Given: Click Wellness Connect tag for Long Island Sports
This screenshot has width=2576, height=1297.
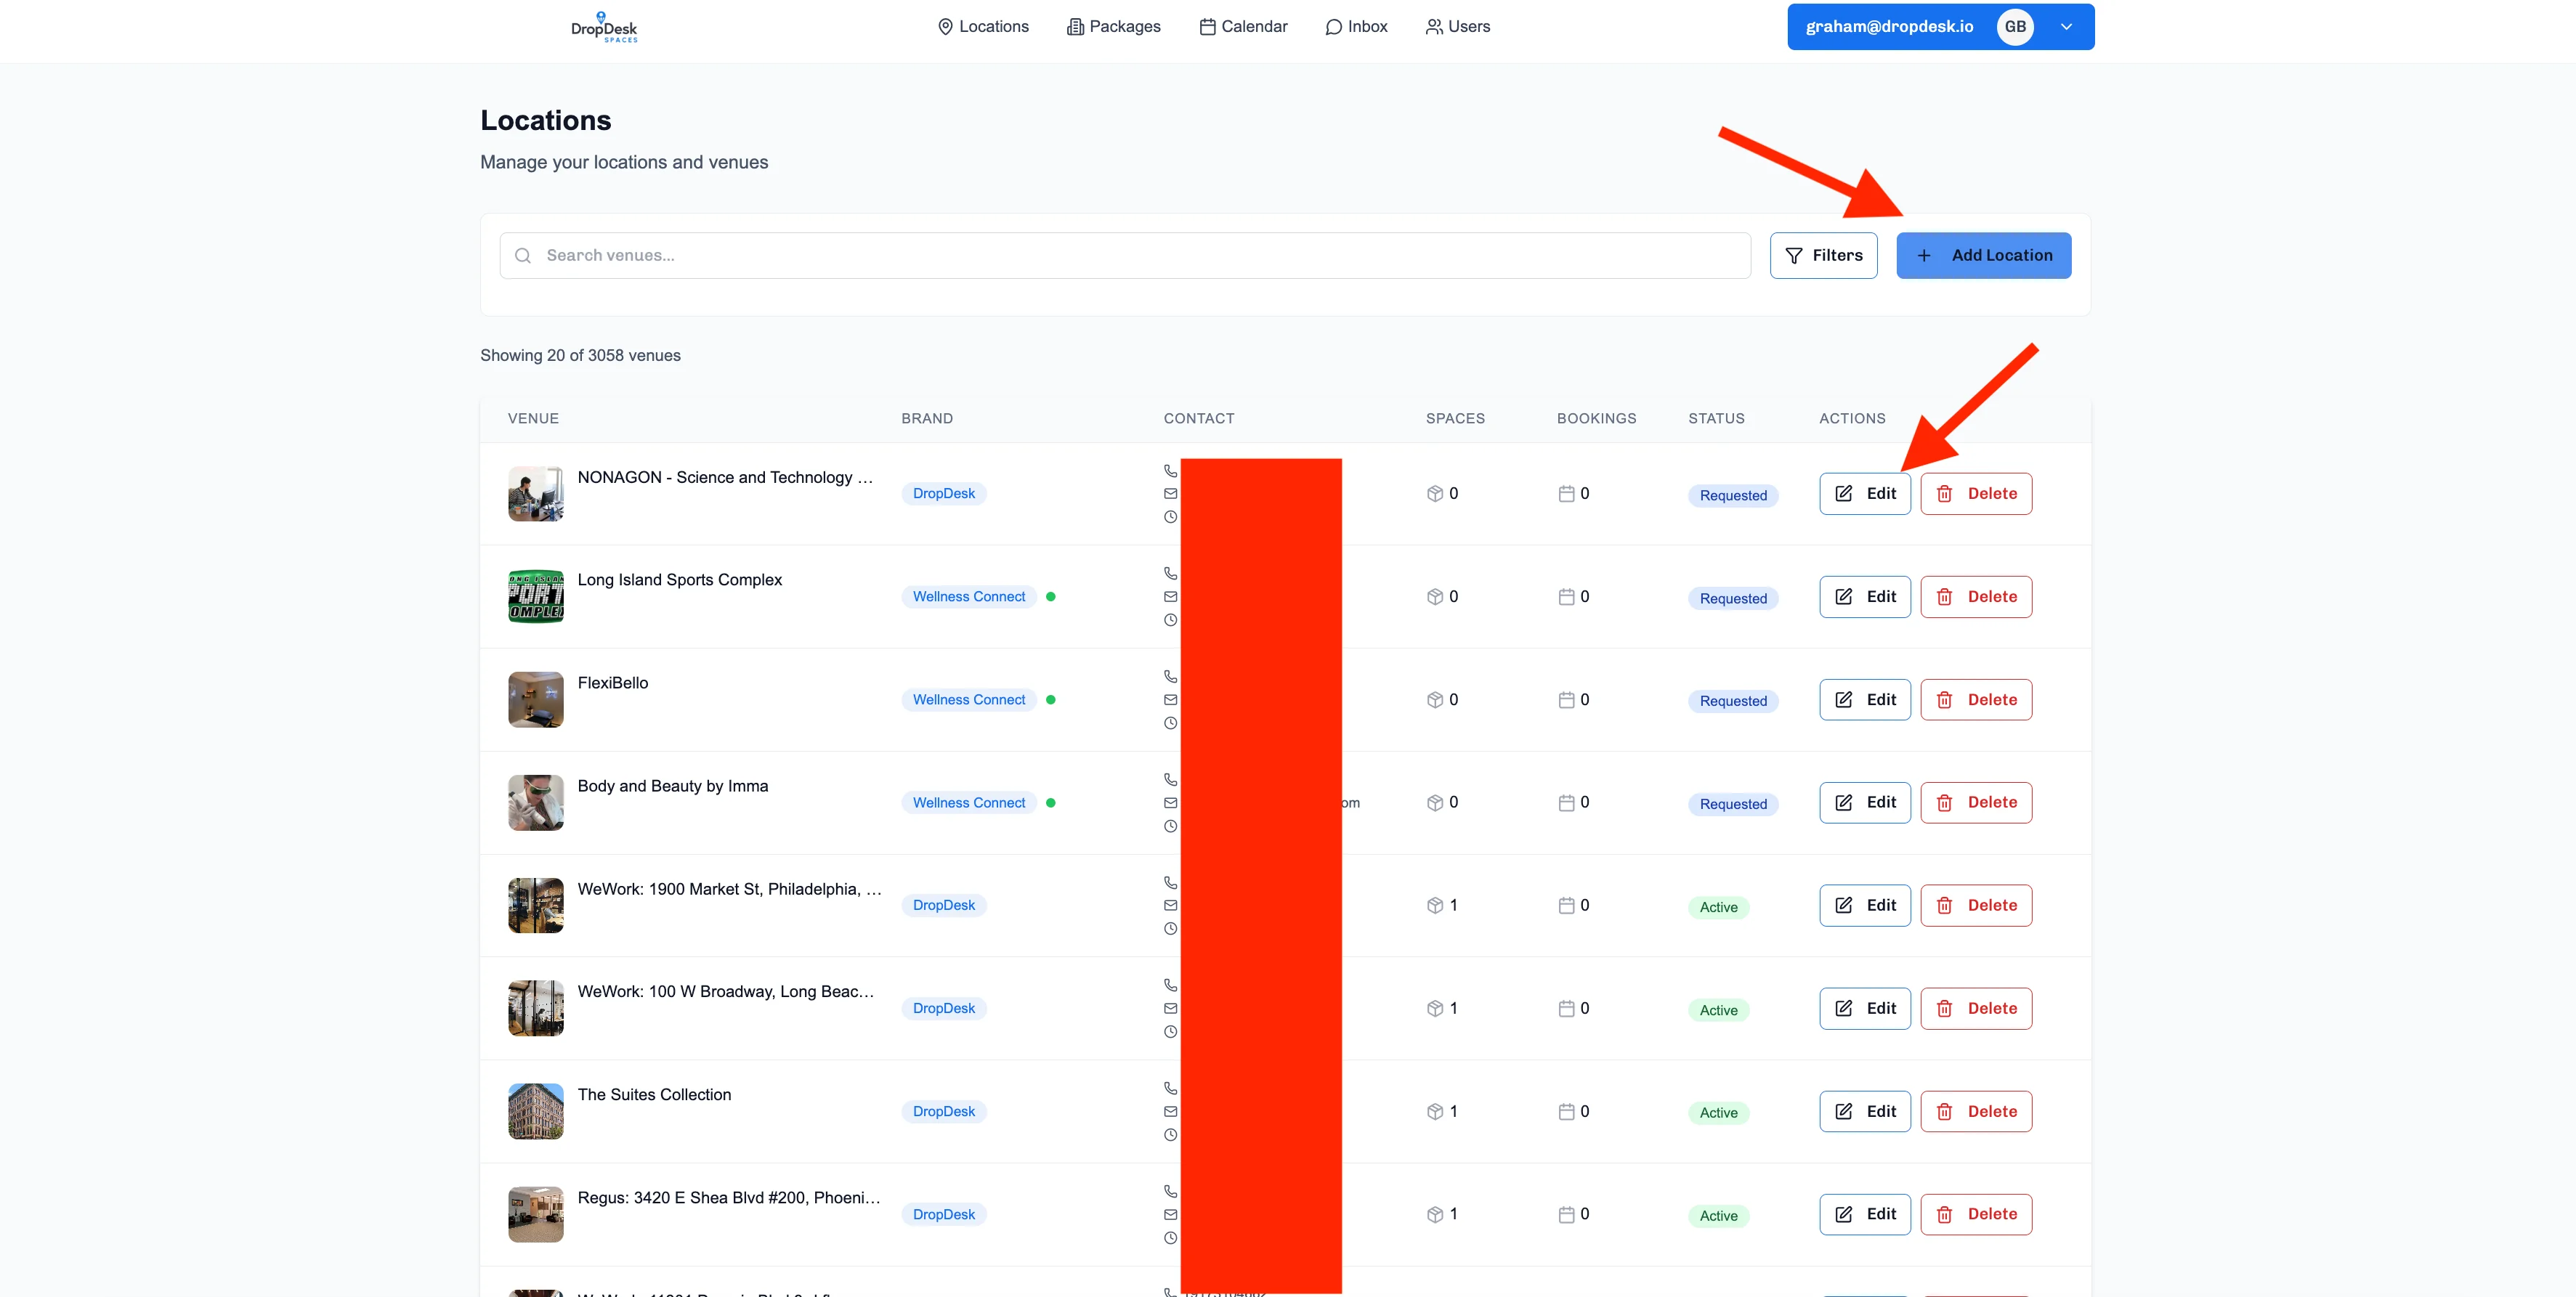Looking at the screenshot, I should tap(969, 597).
